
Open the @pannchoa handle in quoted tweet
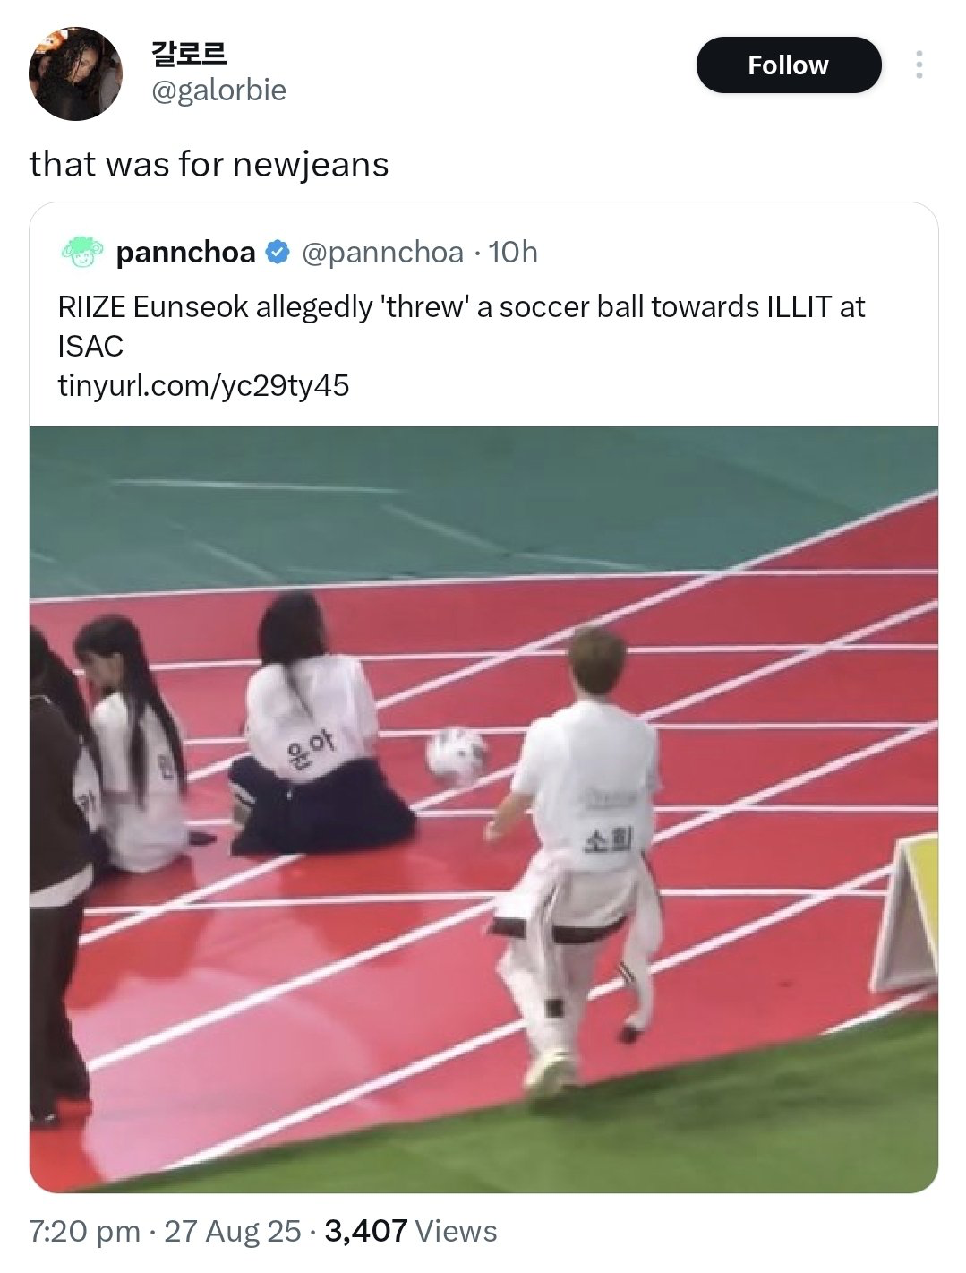click(383, 253)
